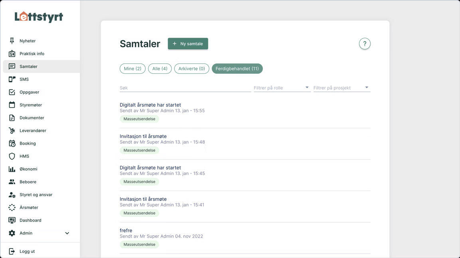Viewport: 460px width, 258px height.
Task: Open the 'frefre' conversation
Action: pyautogui.click(x=126, y=230)
